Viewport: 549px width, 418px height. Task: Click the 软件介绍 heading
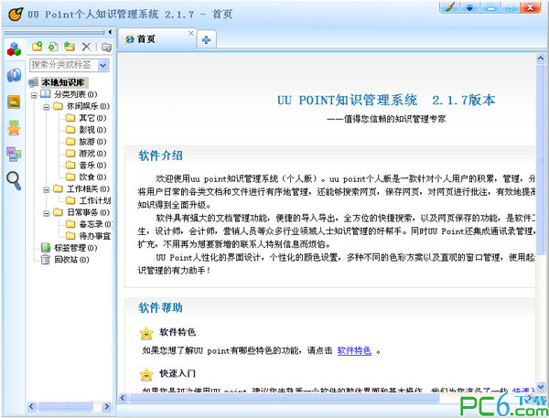click(x=160, y=155)
